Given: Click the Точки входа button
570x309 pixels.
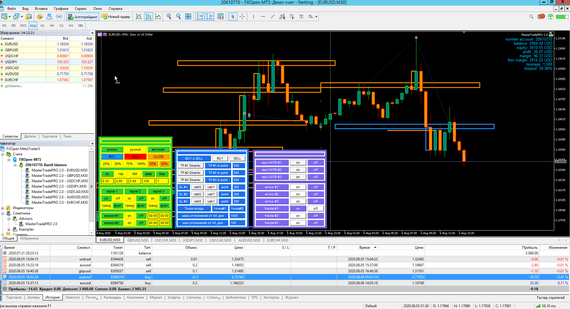Looking at the screenshot, I should pos(194,208).
